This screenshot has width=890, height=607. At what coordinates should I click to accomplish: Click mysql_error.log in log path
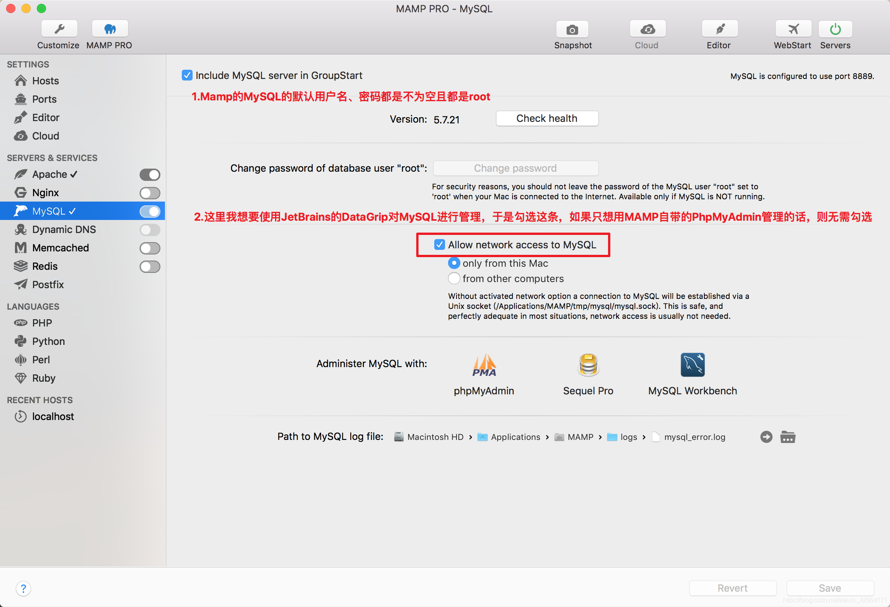point(689,437)
